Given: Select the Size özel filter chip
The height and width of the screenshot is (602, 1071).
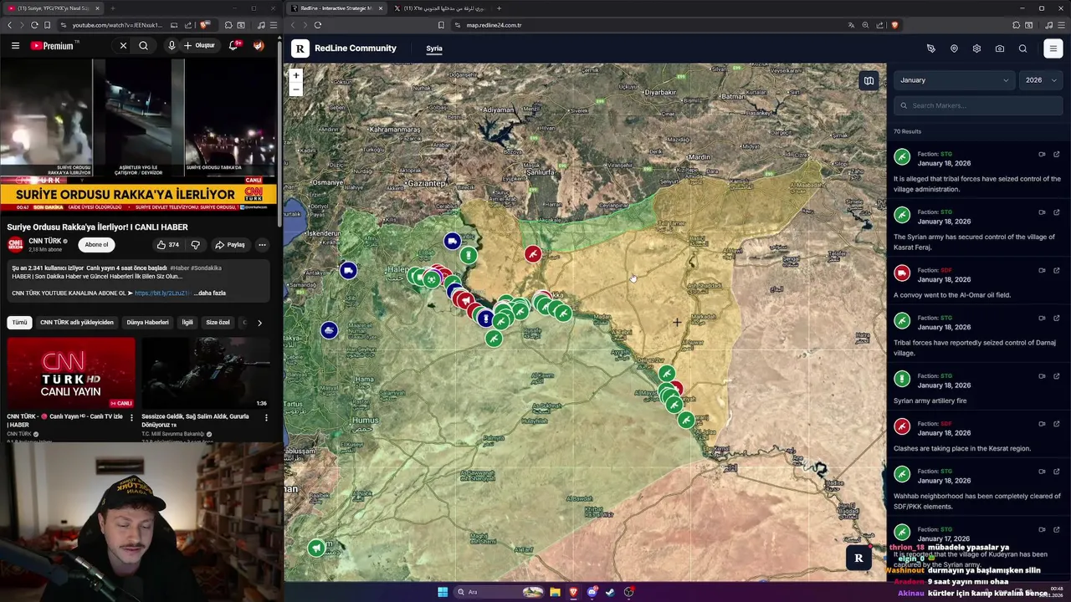Looking at the screenshot, I should click(x=218, y=322).
